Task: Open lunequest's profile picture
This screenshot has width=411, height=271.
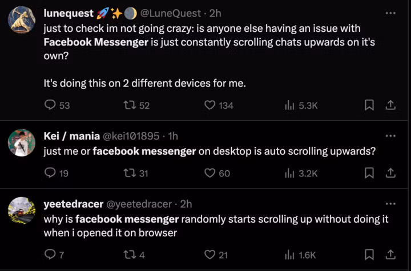Action: point(22,20)
